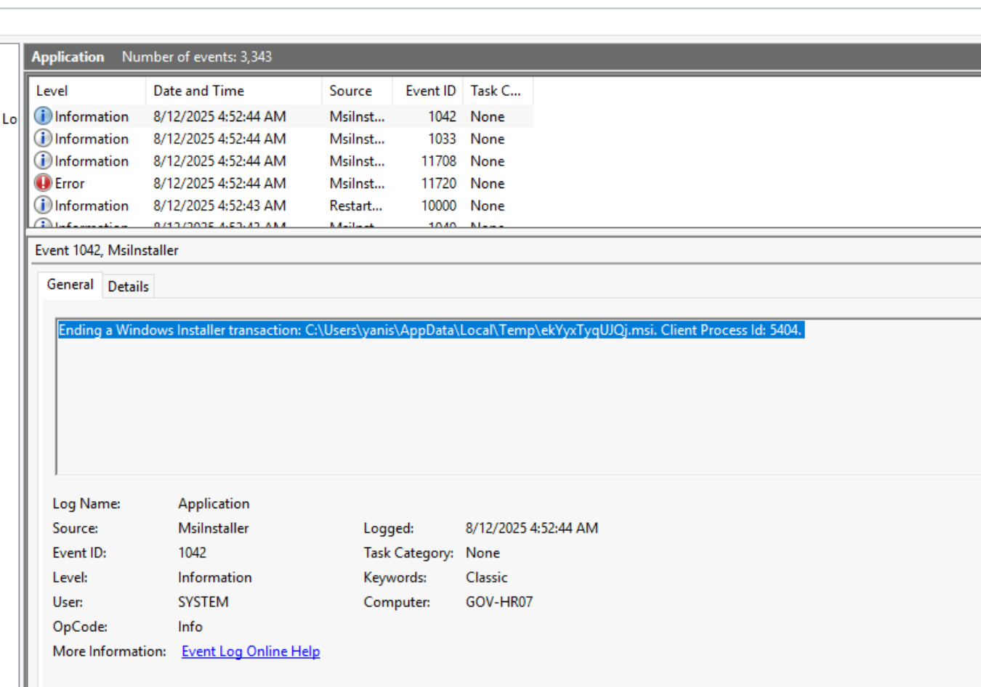Click the Event ID 11720 cell

point(439,184)
